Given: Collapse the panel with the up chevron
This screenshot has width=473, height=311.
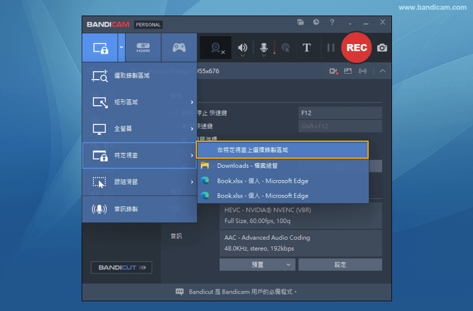Looking at the screenshot, I should (x=382, y=71).
